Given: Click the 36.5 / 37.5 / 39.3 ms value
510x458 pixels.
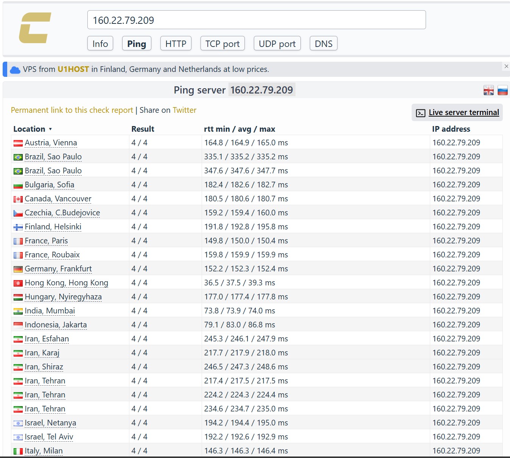Looking at the screenshot, I should (240, 283).
